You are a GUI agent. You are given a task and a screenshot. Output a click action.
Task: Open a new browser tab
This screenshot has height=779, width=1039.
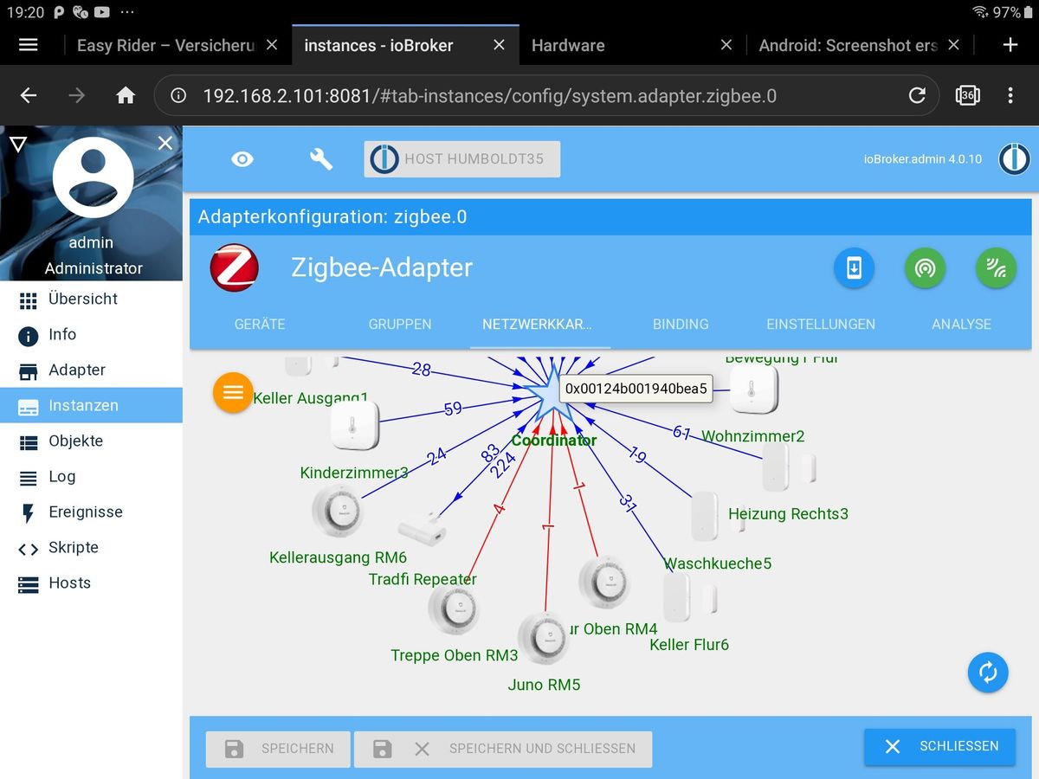pos(1010,45)
